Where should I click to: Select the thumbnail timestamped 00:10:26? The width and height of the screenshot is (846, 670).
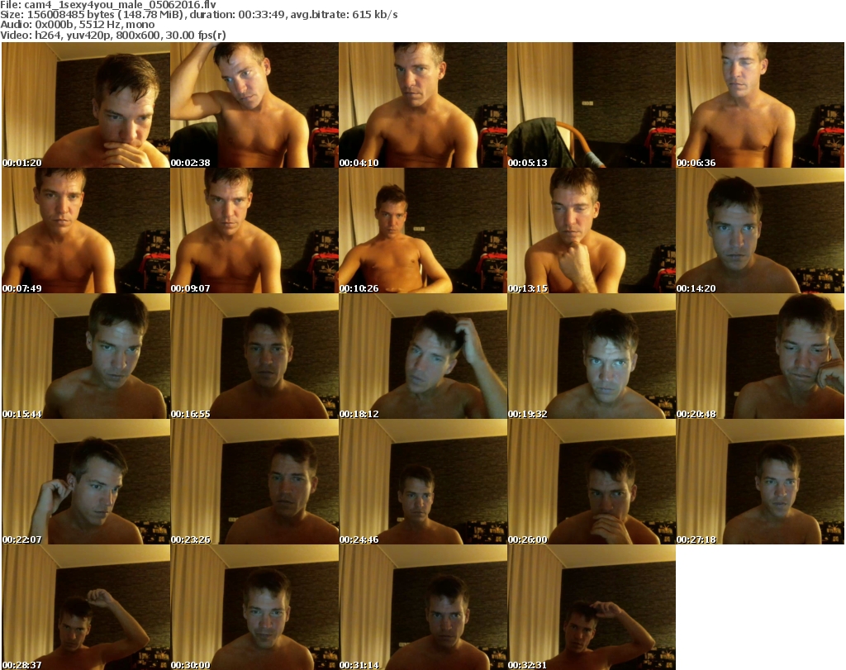423,230
